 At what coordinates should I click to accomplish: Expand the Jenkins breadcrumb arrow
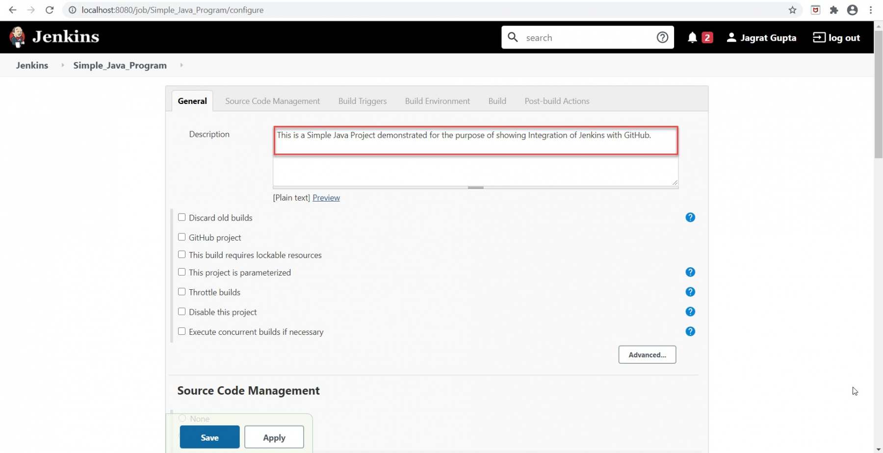62,65
